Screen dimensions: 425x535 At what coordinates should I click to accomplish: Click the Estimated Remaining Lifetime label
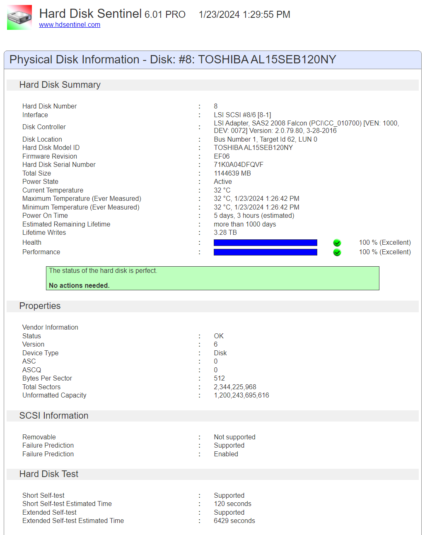pos(66,224)
